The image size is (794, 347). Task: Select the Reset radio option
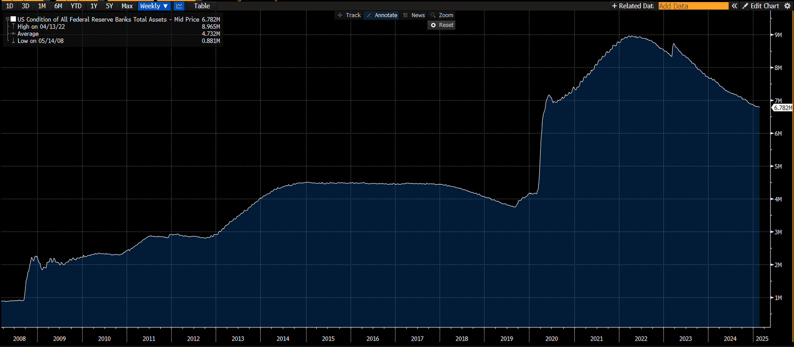[x=442, y=25]
